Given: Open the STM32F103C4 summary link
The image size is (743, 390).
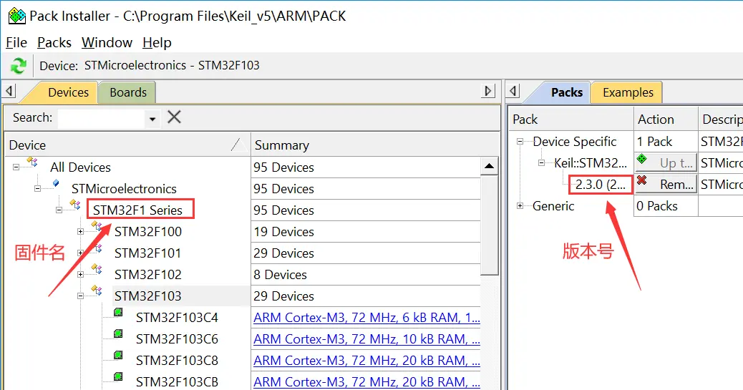Looking at the screenshot, I should pos(366,318).
